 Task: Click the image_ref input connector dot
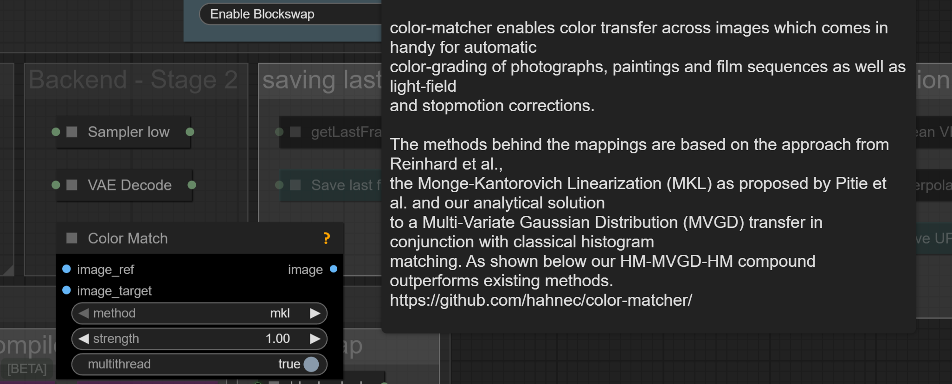pos(67,269)
